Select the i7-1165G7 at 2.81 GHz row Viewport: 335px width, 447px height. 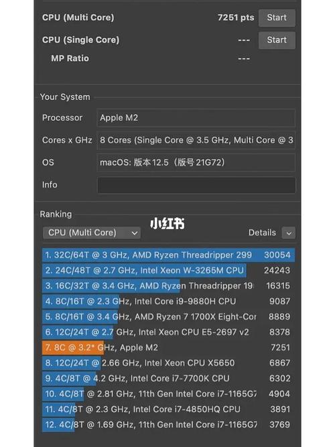(168, 393)
